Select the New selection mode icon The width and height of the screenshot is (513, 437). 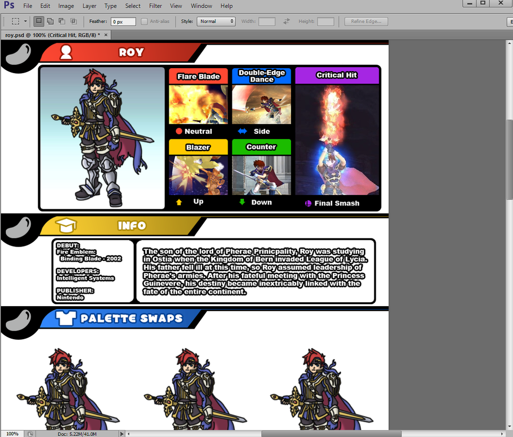(39, 21)
